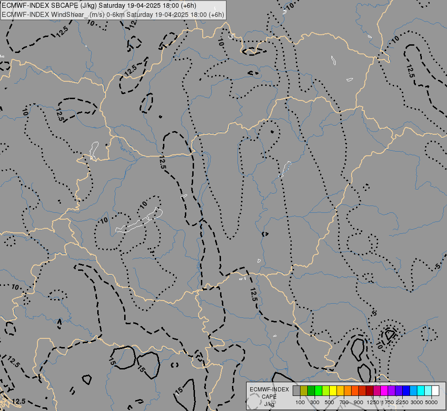Select the pure blue legend swatch
The height and width of the screenshot is (411, 447).
[x=406, y=391]
